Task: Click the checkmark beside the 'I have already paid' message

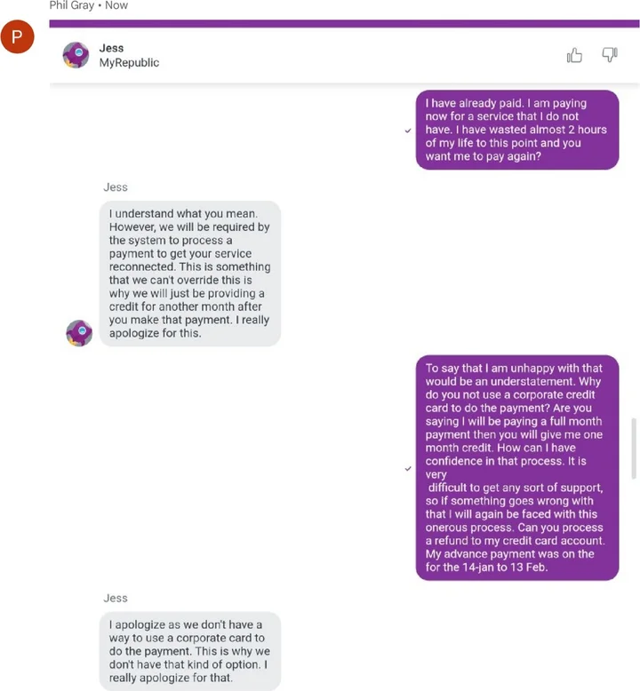Action: (407, 130)
